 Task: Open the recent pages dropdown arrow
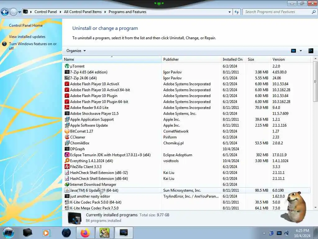pos(20,12)
